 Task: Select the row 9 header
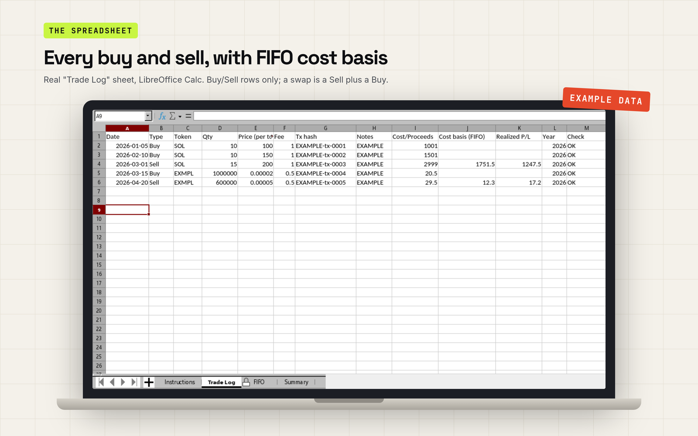[x=99, y=210]
